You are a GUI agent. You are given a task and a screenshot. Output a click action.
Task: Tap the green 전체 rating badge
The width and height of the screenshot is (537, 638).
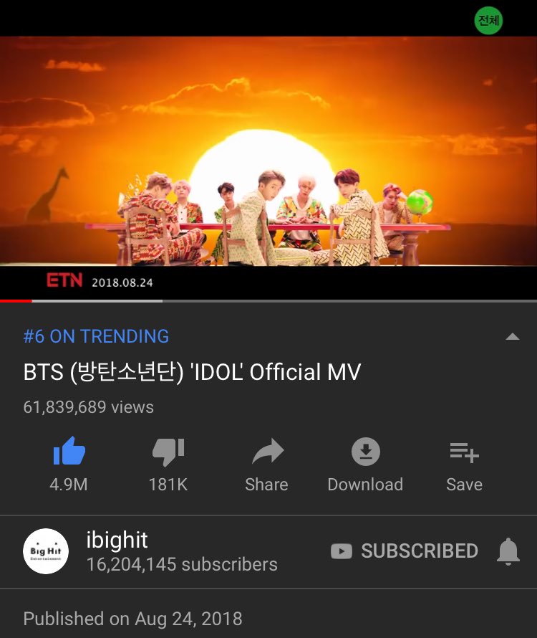click(488, 20)
